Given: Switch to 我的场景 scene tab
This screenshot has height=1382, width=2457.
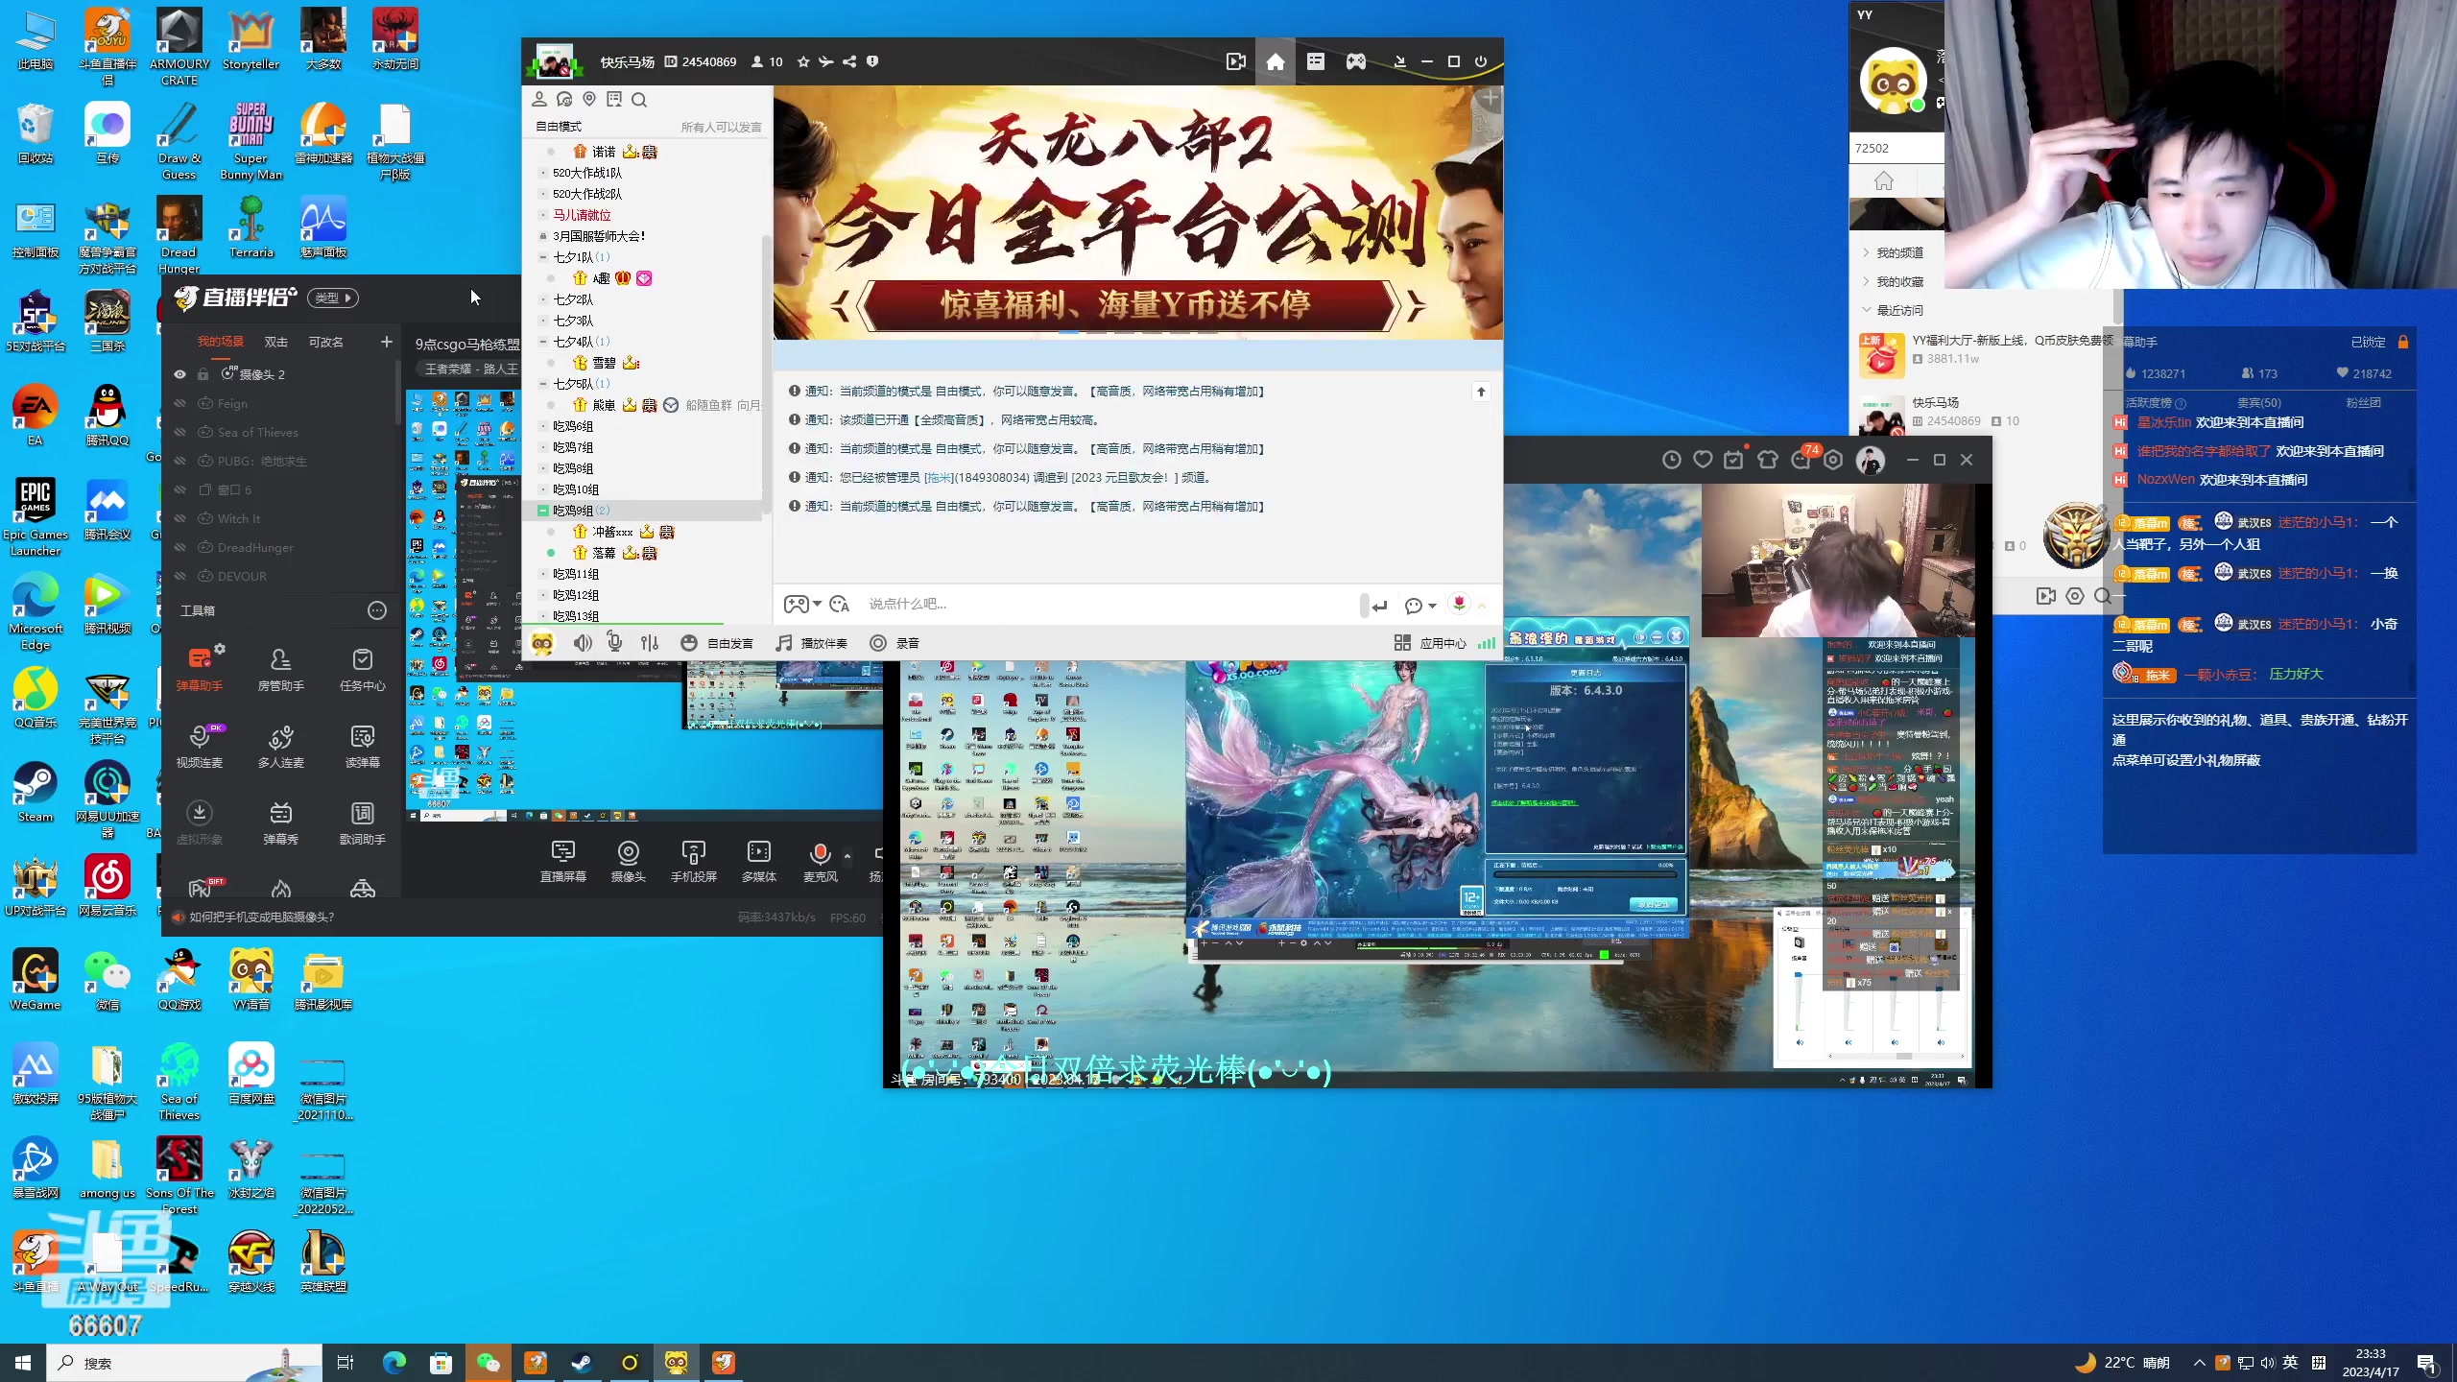Looking at the screenshot, I should [221, 342].
